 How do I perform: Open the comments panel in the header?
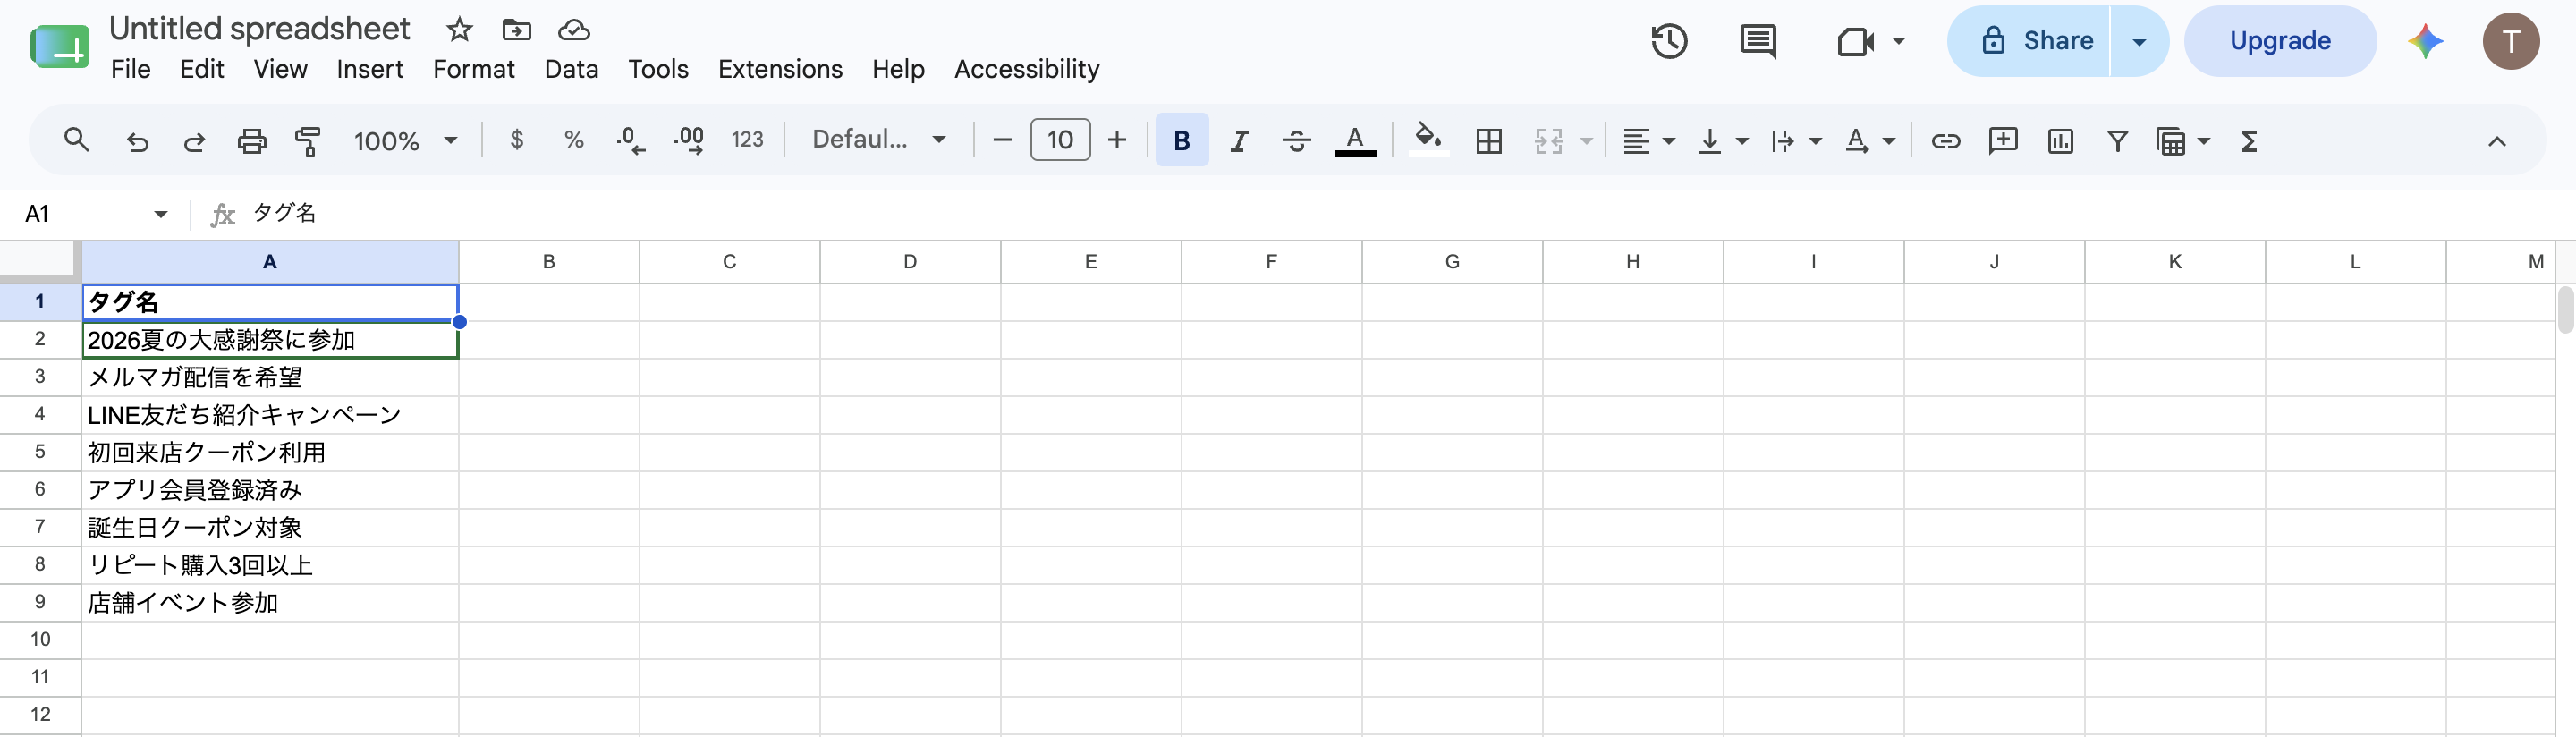1758,41
